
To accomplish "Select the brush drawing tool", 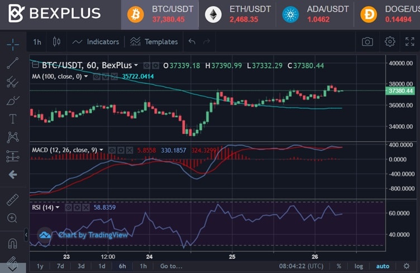I will (x=13, y=100).
